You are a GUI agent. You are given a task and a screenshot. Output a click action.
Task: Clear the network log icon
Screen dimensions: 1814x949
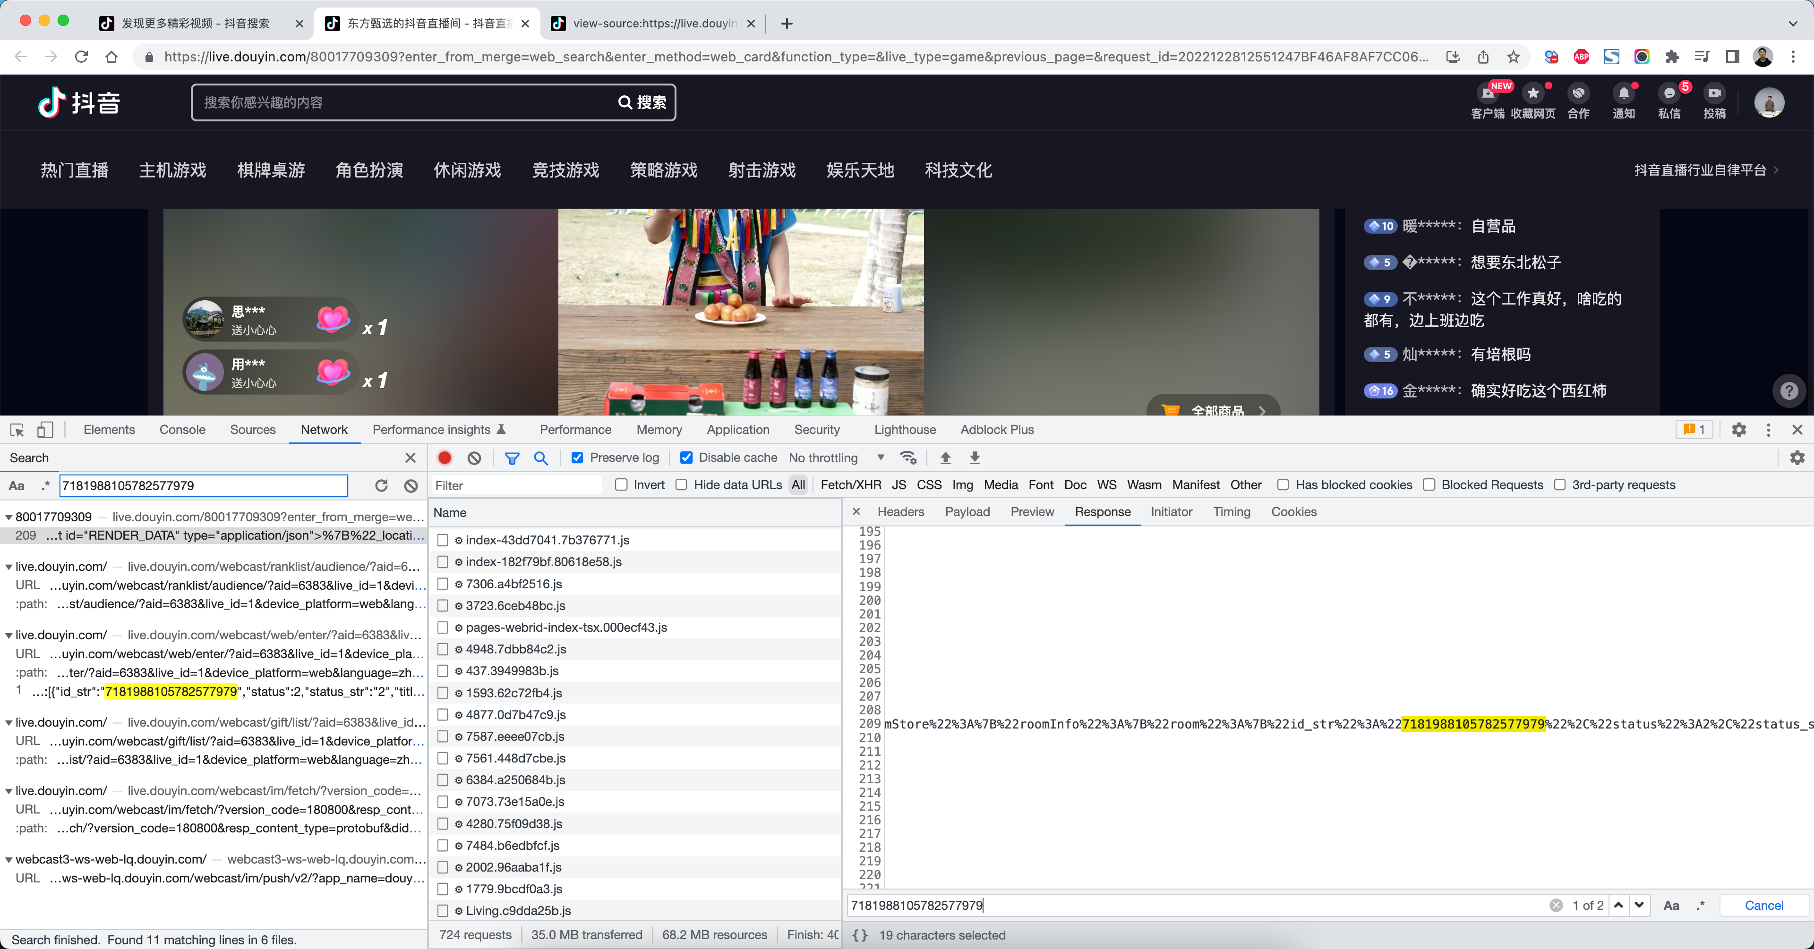[x=475, y=458]
